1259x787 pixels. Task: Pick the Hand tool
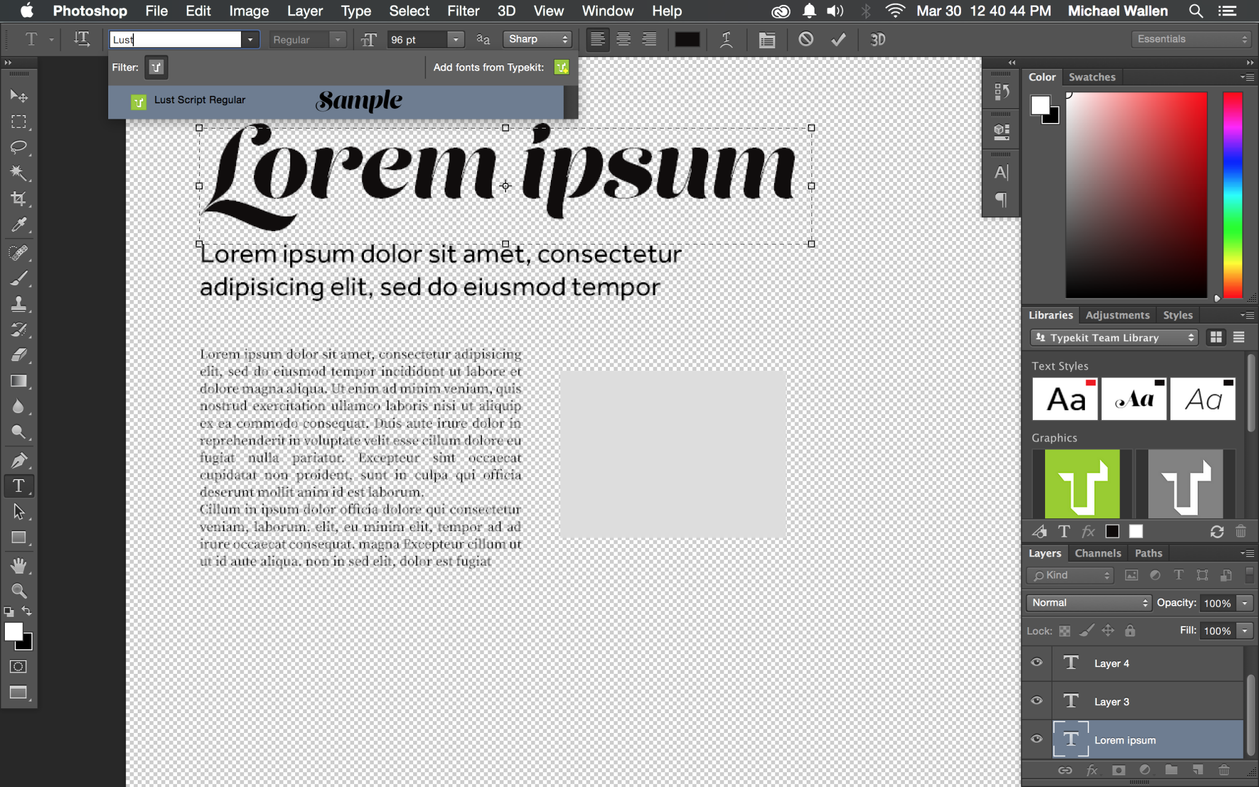point(18,565)
